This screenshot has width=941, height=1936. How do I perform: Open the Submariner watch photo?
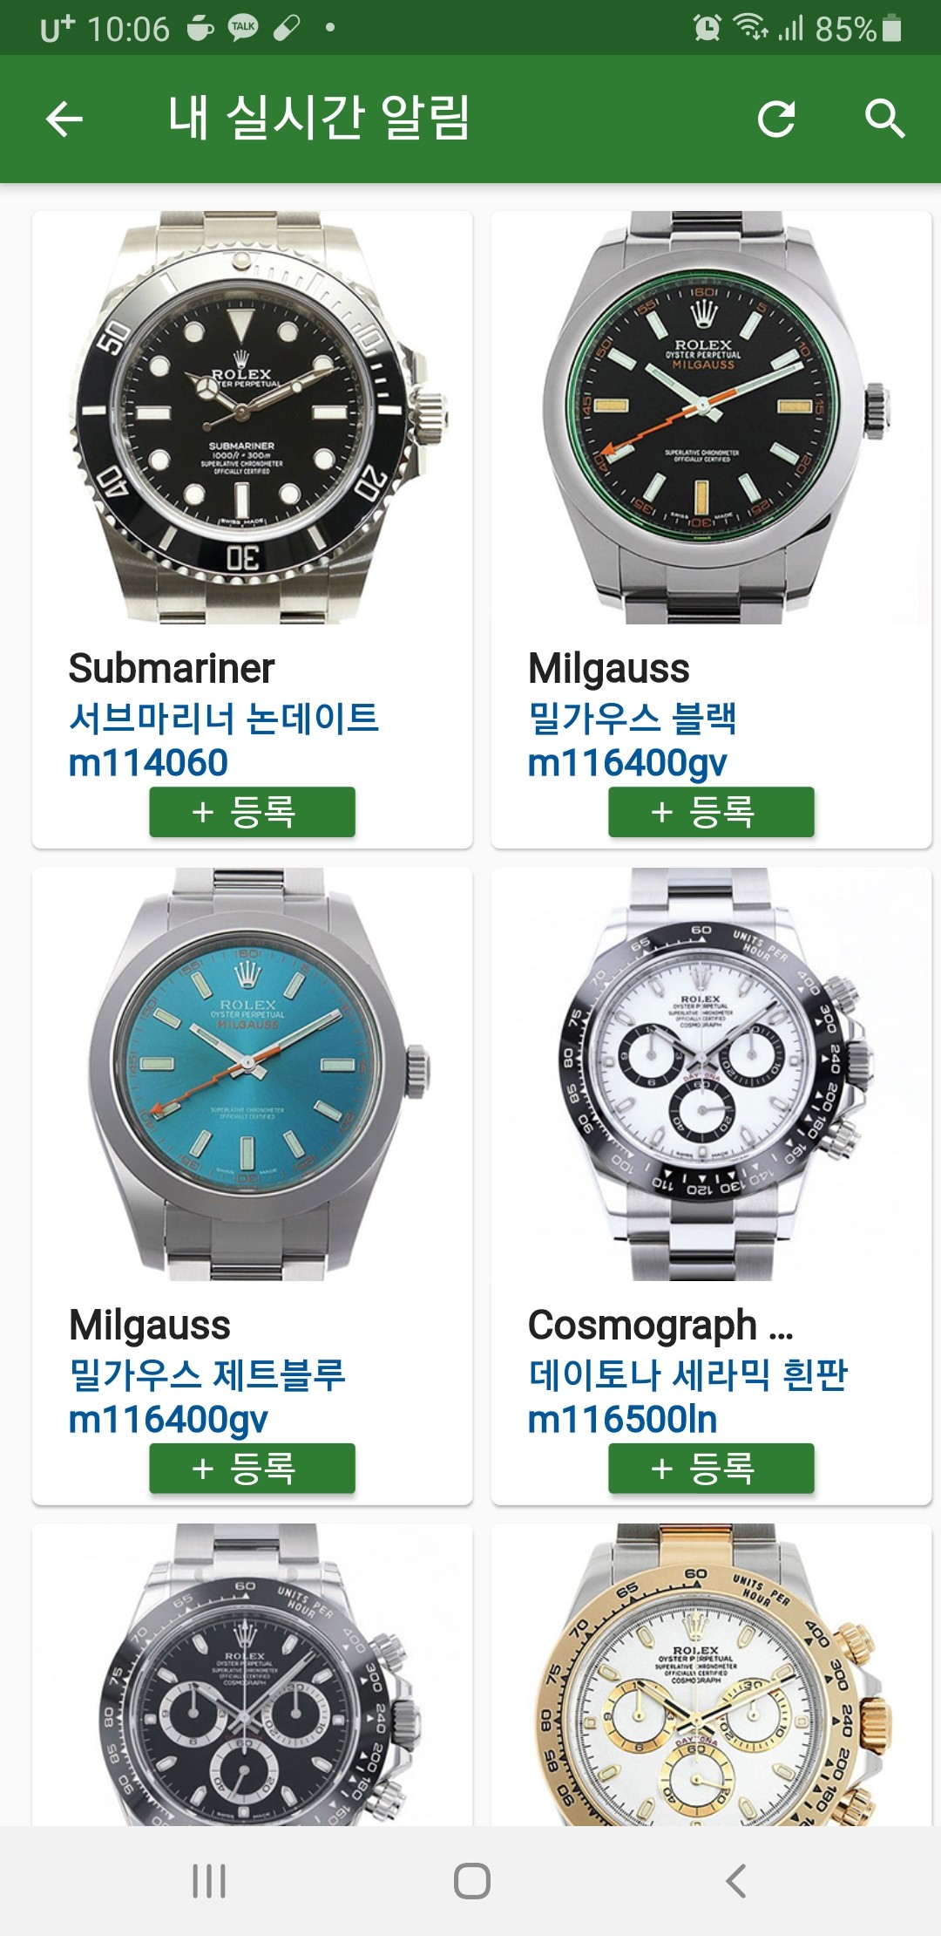pyautogui.click(x=253, y=418)
